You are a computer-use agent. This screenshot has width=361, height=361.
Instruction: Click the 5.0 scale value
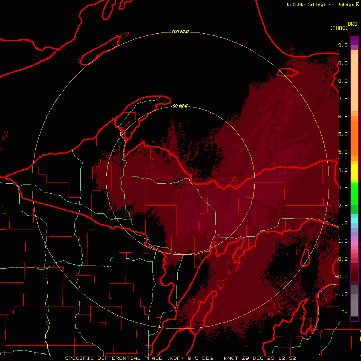tap(343, 152)
